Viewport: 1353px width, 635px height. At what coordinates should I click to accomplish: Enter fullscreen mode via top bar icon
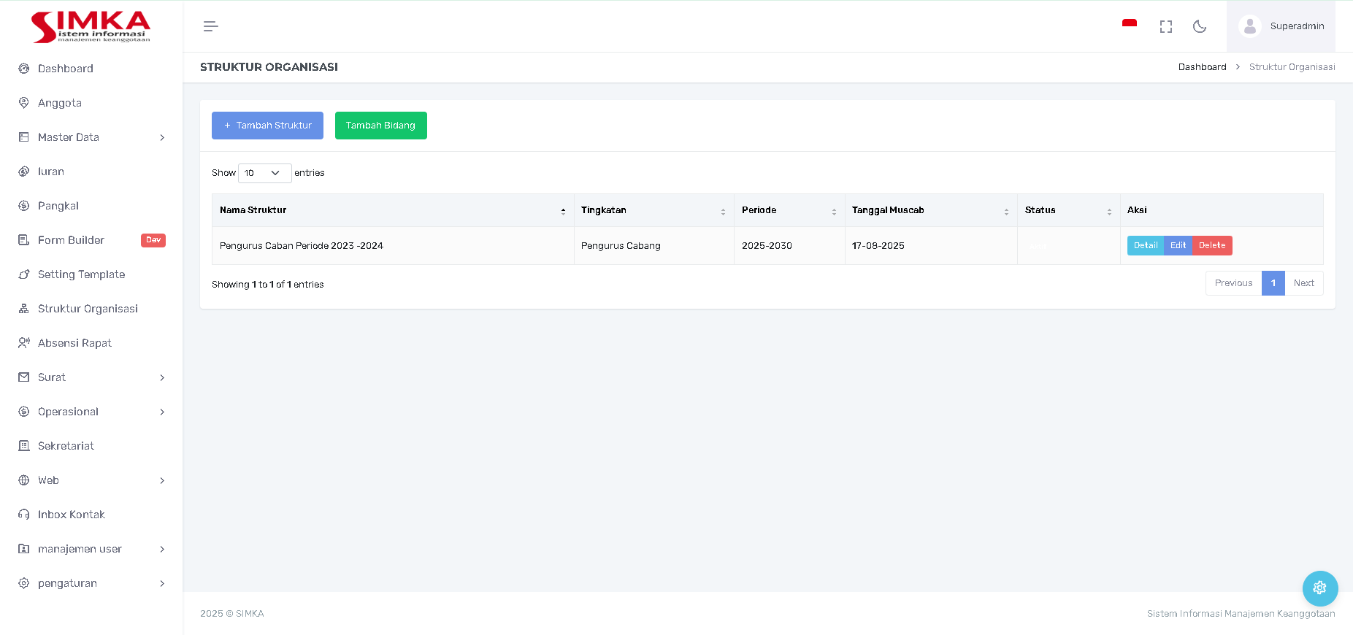1165,26
